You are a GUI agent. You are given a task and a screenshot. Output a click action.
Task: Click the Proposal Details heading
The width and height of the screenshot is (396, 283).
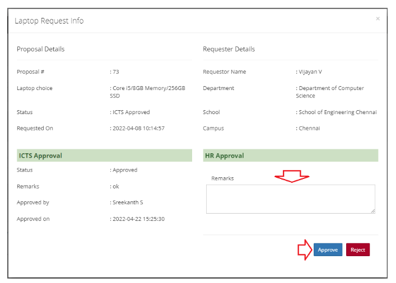point(40,49)
